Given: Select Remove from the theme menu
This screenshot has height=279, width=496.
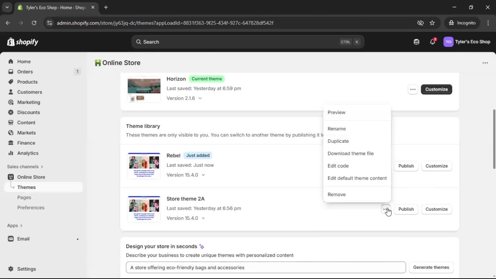Looking at the screenshot, I should click(337, 195).
